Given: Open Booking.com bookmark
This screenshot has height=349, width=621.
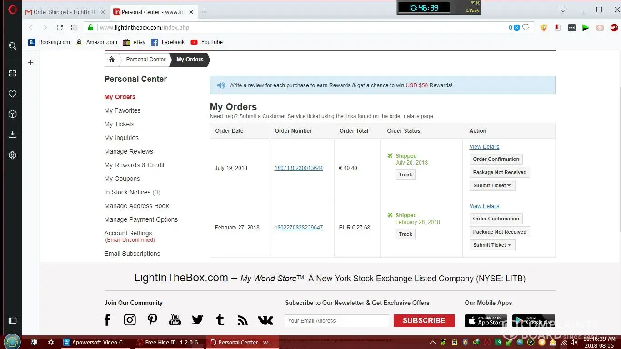Looking at the screenshot, I should point(49,42).
